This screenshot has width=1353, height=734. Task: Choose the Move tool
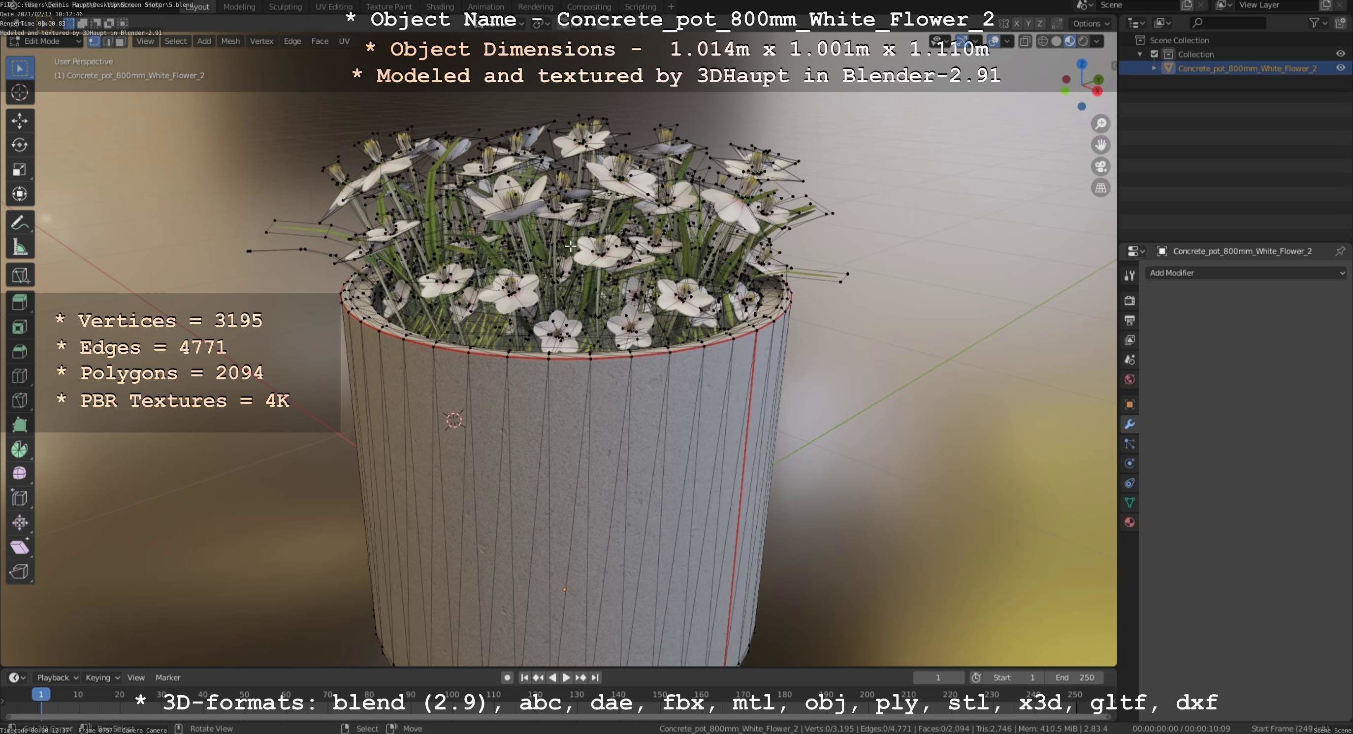point(20,121)
